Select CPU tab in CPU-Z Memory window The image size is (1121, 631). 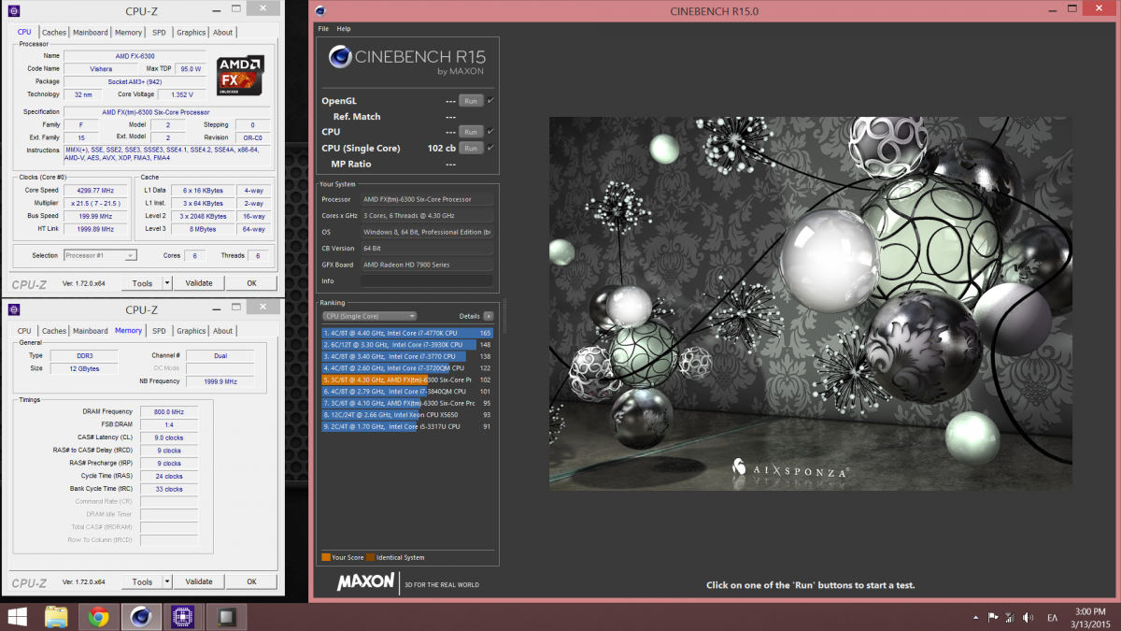(24, 330)
